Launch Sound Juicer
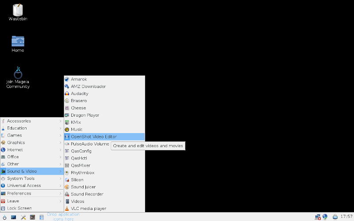Image resolution: width=354 pixels, height=221 pixels. point(104,187)
